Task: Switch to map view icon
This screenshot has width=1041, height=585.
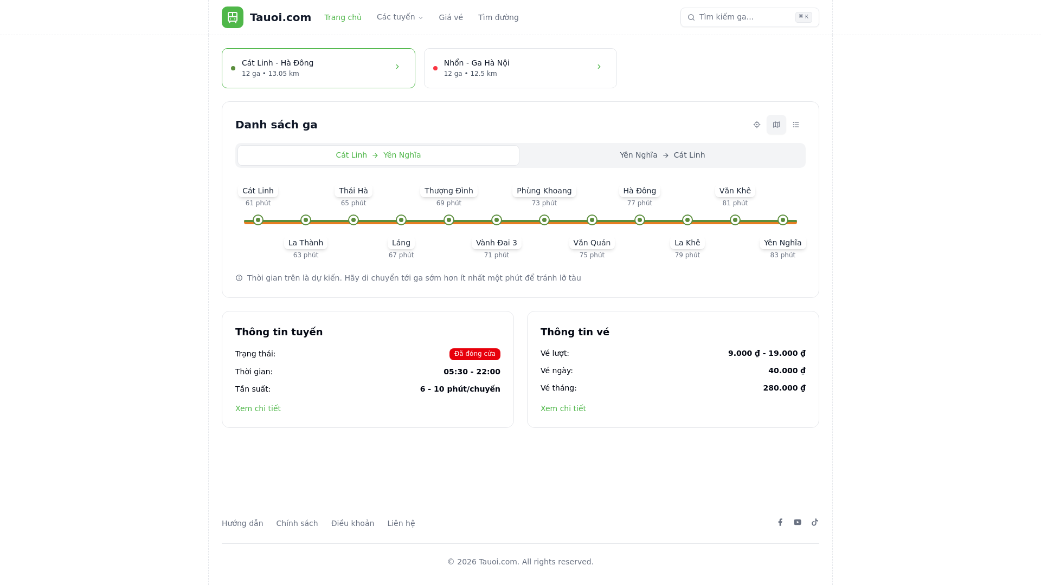Action: pyautogui.click(x=776, y=125)
